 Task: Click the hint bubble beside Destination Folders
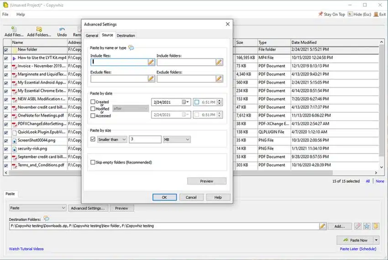46,218
